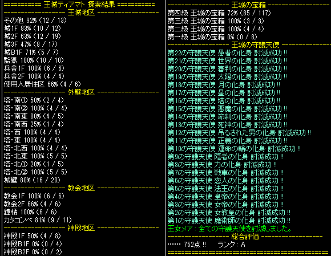
Task: Select the 王城の宝箱 section header
Action: click(249, 5)
